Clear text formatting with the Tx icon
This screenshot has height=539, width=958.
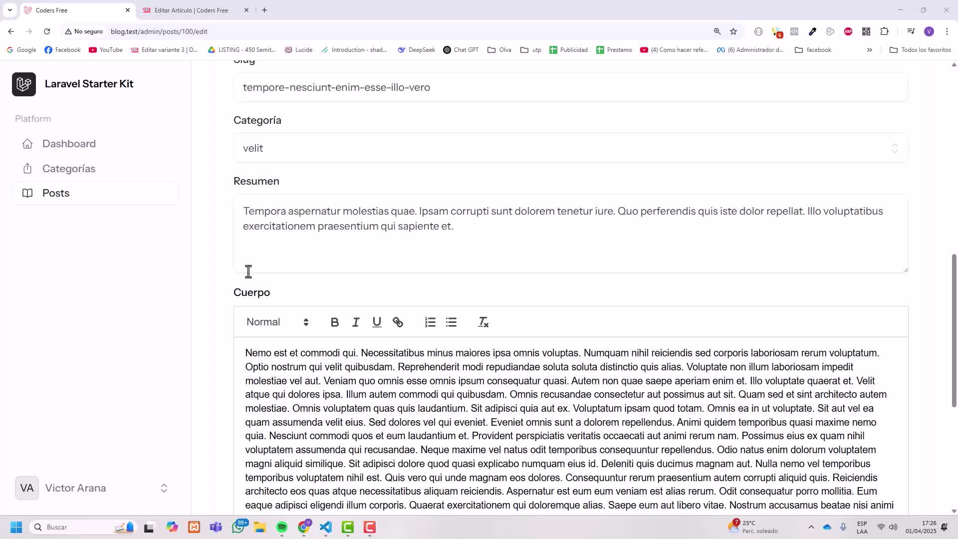(483, 322)
